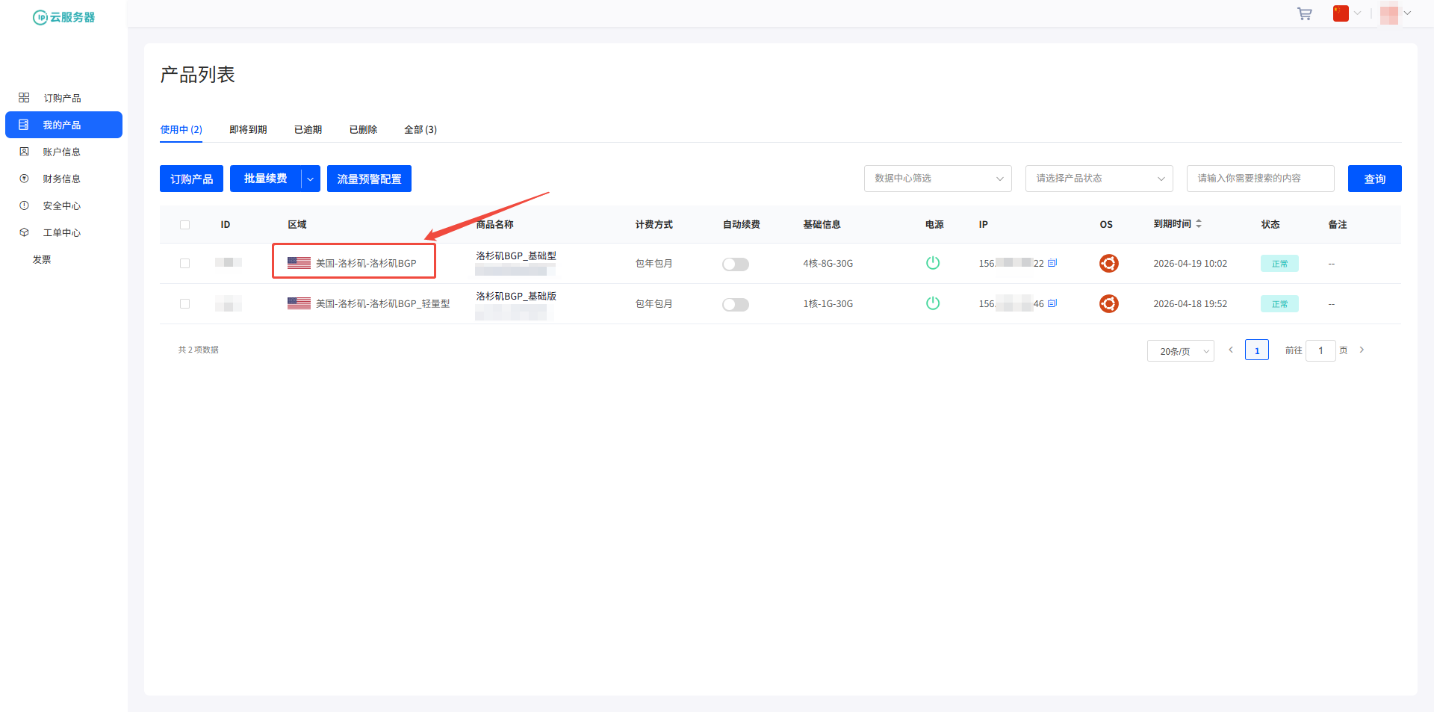Click the 订购产品 blue button

(x=191, y=179)
